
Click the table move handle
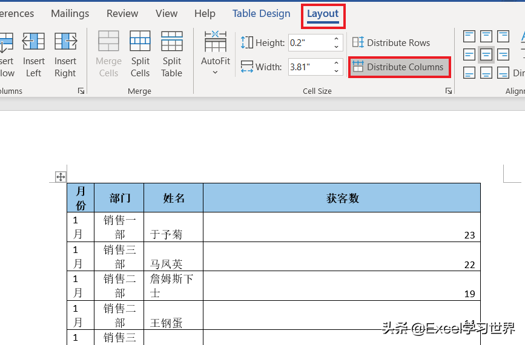tap(61, 177)
